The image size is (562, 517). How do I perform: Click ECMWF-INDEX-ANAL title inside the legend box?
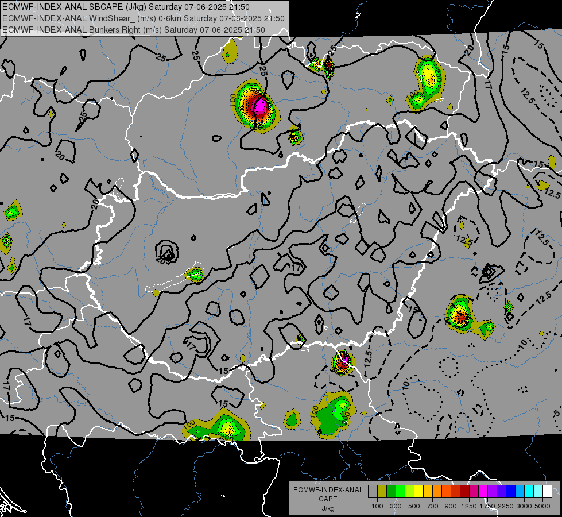tap(328, 490)
